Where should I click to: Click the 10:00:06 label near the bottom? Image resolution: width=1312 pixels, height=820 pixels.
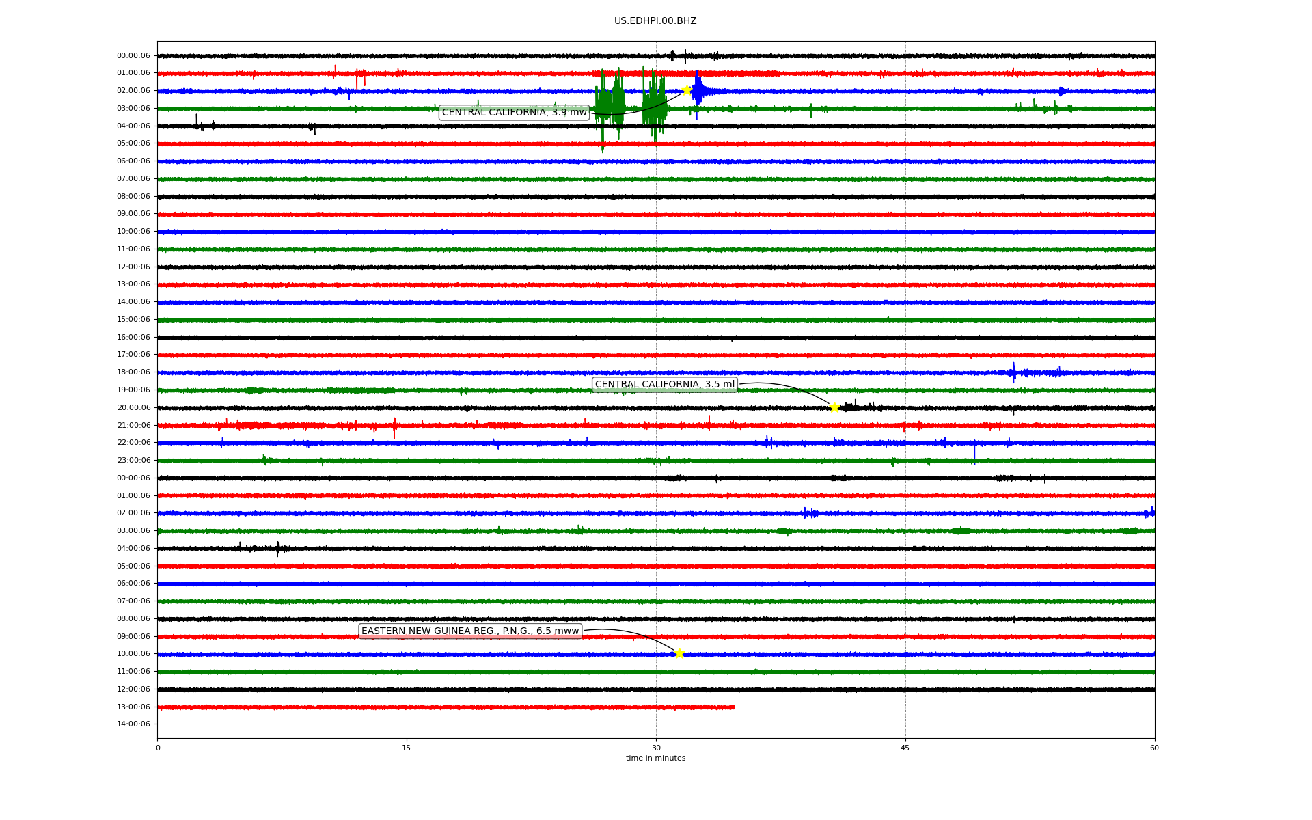tap(133, 654)
